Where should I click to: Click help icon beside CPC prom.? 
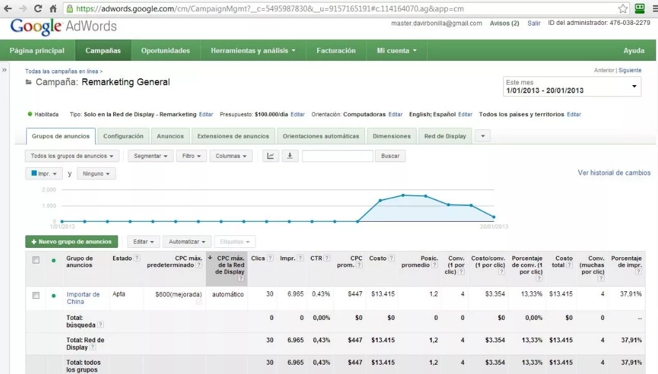pos(359,265)
